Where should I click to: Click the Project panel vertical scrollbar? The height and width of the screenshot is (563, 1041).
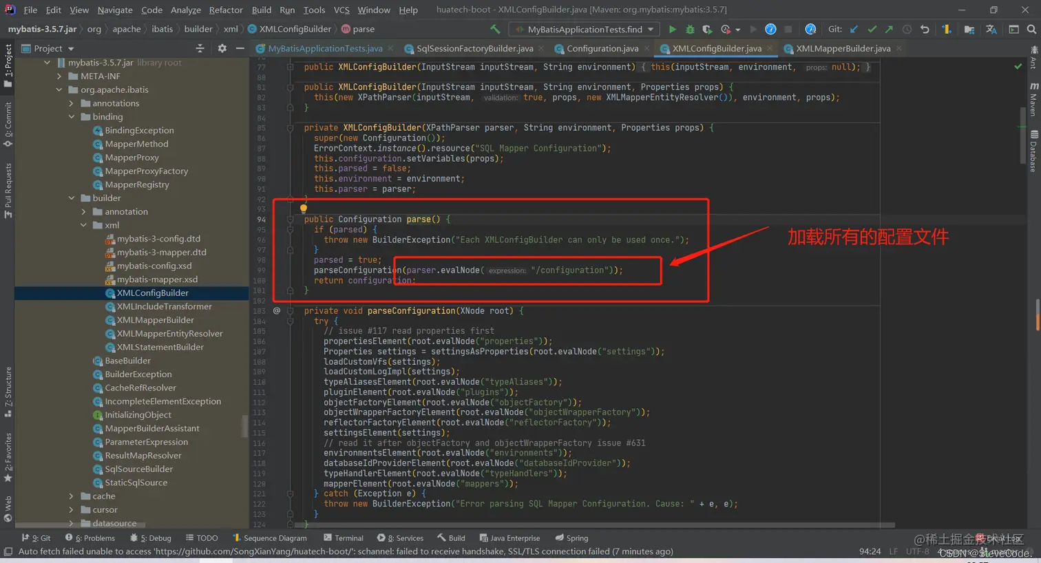coord(244,426)
